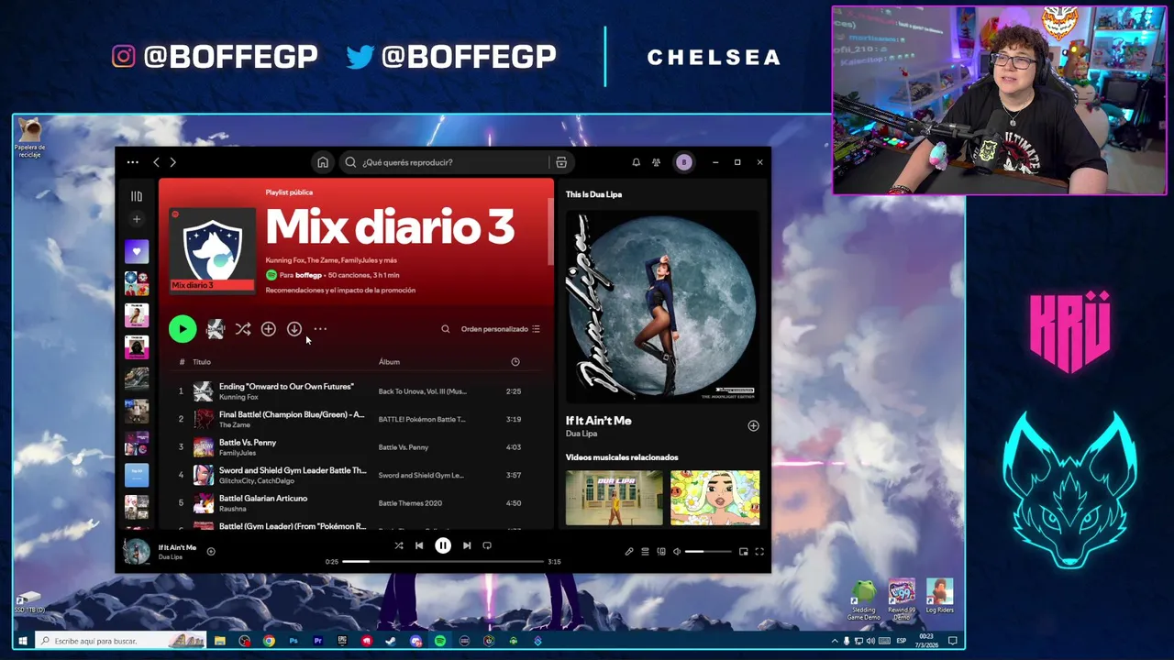Open This Is Dua Lipa heading
1174x660 pixels.
coord(593,194)
